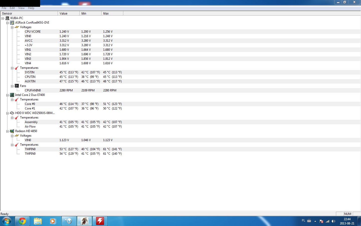
Task: Select the ASRock ConRoe945G-DVI motherboard icon
Action: coord(12,23)
